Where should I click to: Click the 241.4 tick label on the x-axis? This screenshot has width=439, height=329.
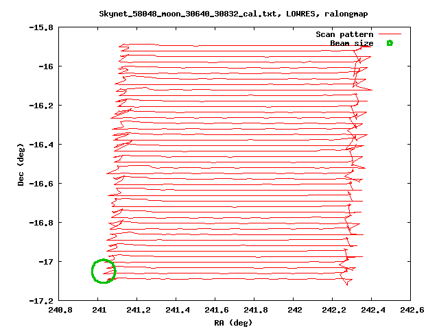click(x=176, y=310)
